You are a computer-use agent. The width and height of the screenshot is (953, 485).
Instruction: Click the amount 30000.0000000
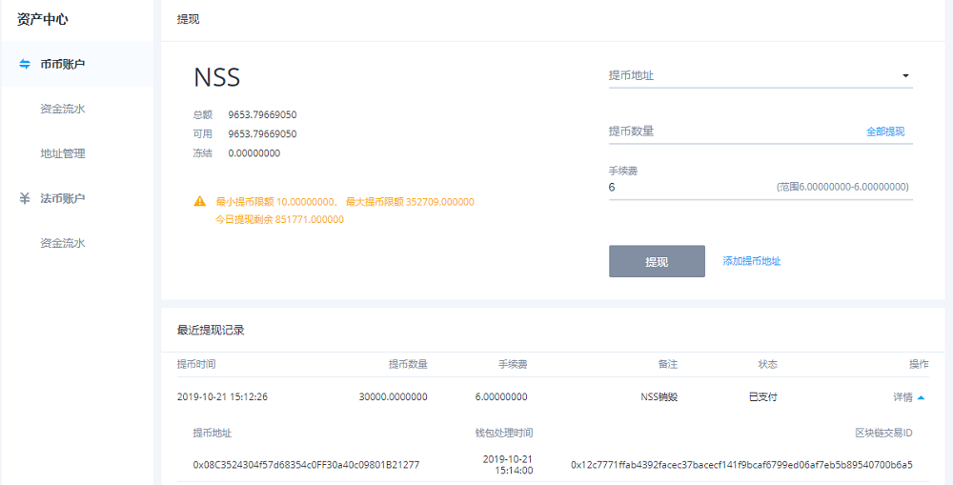pos(394,397)
